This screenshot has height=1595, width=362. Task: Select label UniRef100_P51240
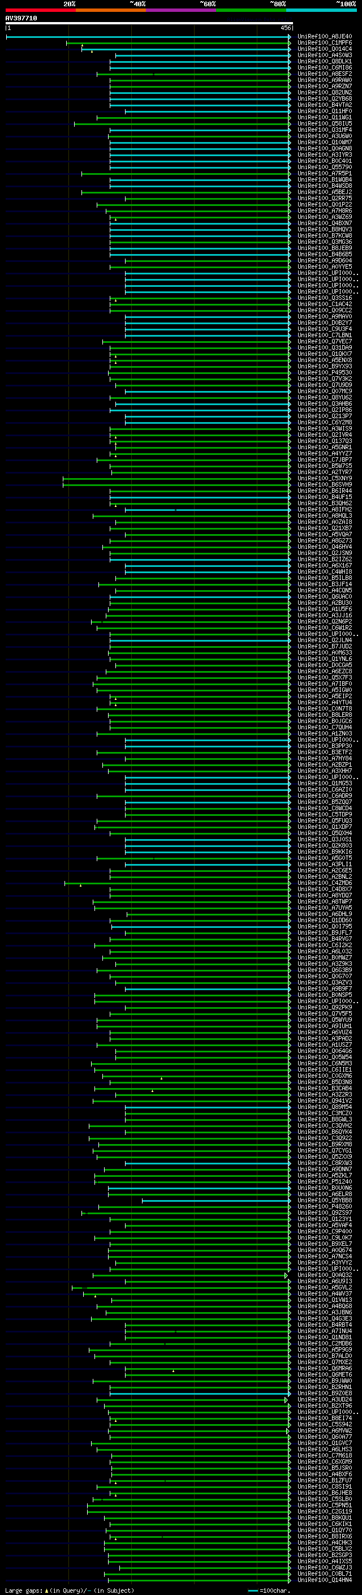coord(325,1182)
